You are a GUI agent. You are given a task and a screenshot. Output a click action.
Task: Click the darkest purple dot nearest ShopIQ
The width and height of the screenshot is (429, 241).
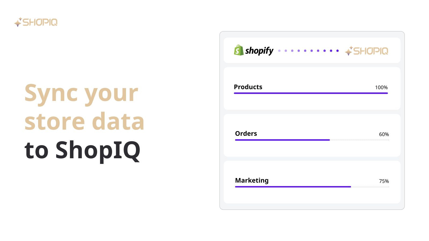[x=338, y=51]
